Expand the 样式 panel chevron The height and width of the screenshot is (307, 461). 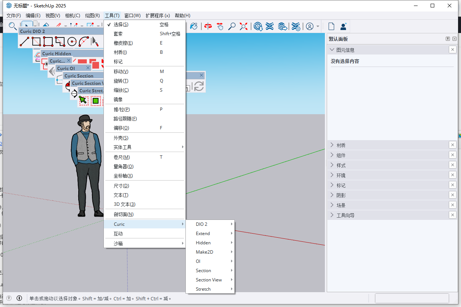tap(332, 165)
